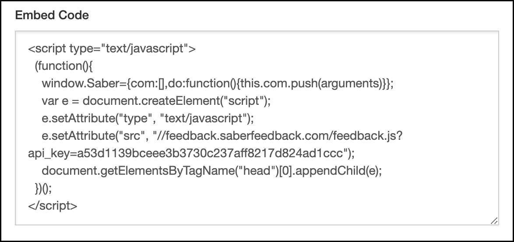Click the feedback.saberfeedback.com URL text
The image size is (514, 242).
click(271, 136)
